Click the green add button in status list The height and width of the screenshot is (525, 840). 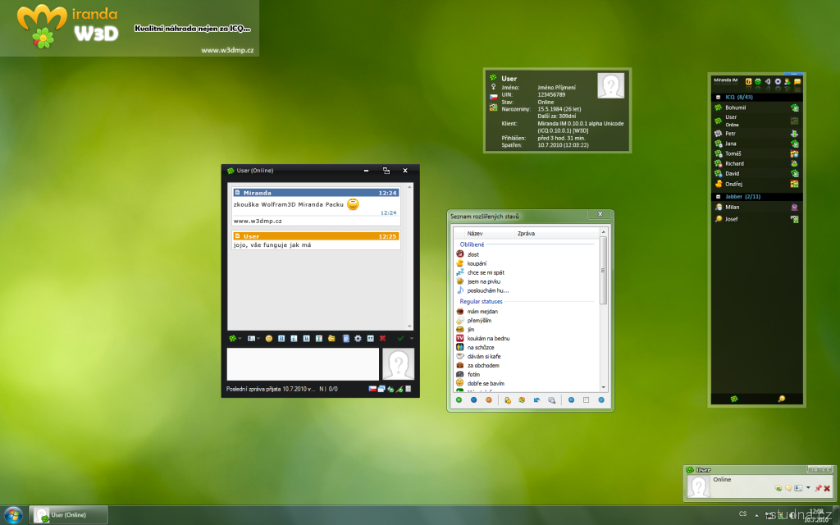459,400
